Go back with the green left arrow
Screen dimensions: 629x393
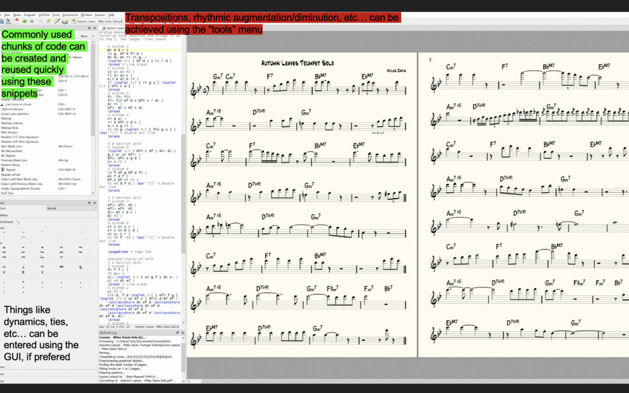pyautogui.click(x=24, y=22)
